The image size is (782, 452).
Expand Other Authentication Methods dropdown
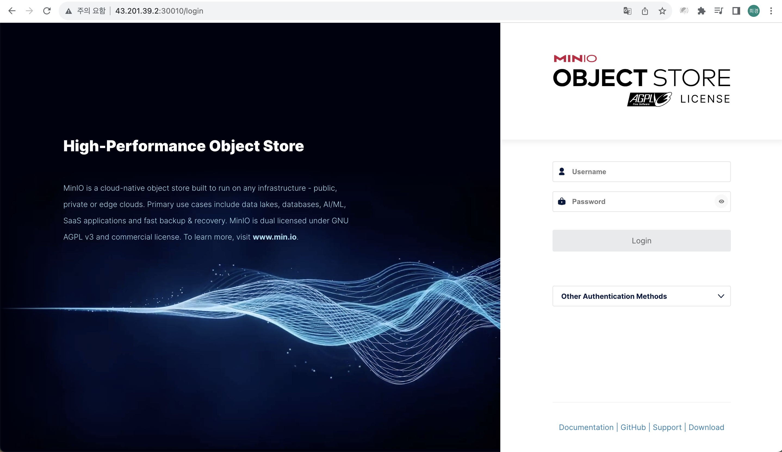tap(614, 296)
